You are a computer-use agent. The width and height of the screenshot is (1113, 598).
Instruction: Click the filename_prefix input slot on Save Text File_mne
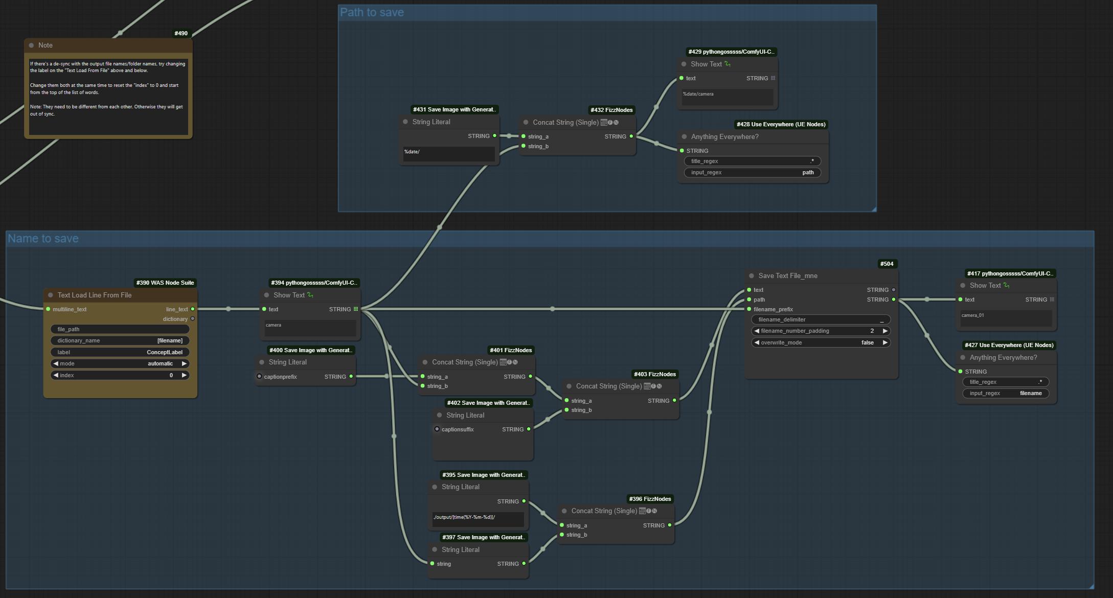pos(749,309)
